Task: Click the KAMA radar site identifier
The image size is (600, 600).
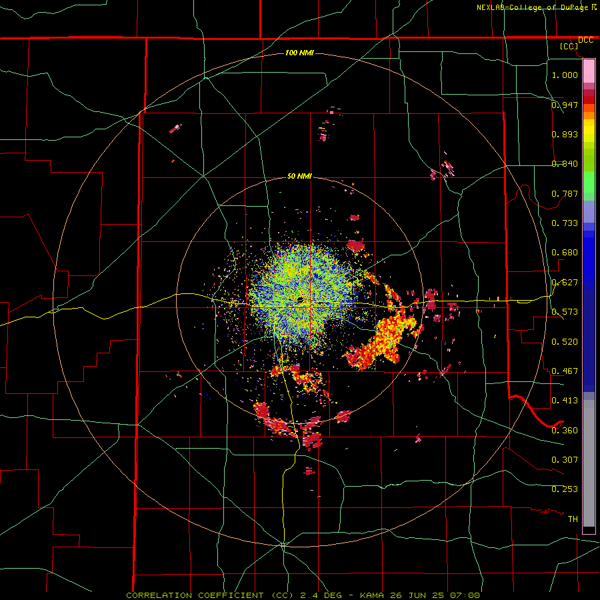Action: pos(371,595)
